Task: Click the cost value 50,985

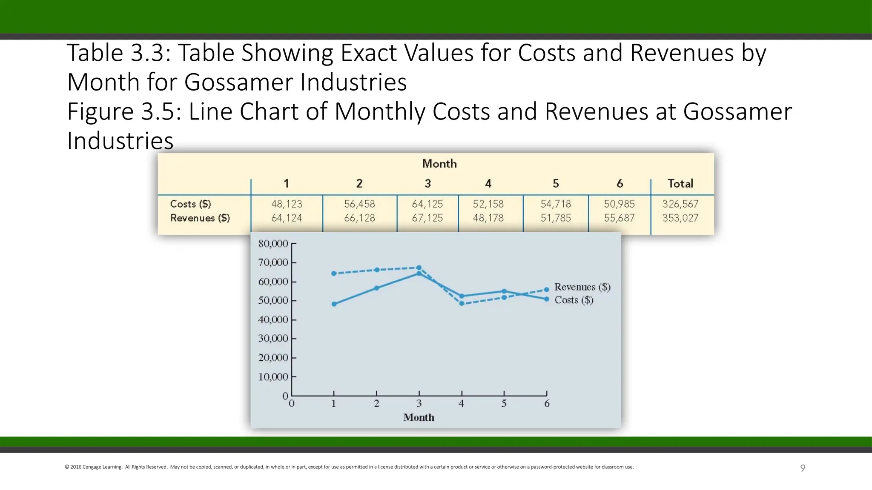Action: click(620, 204)
